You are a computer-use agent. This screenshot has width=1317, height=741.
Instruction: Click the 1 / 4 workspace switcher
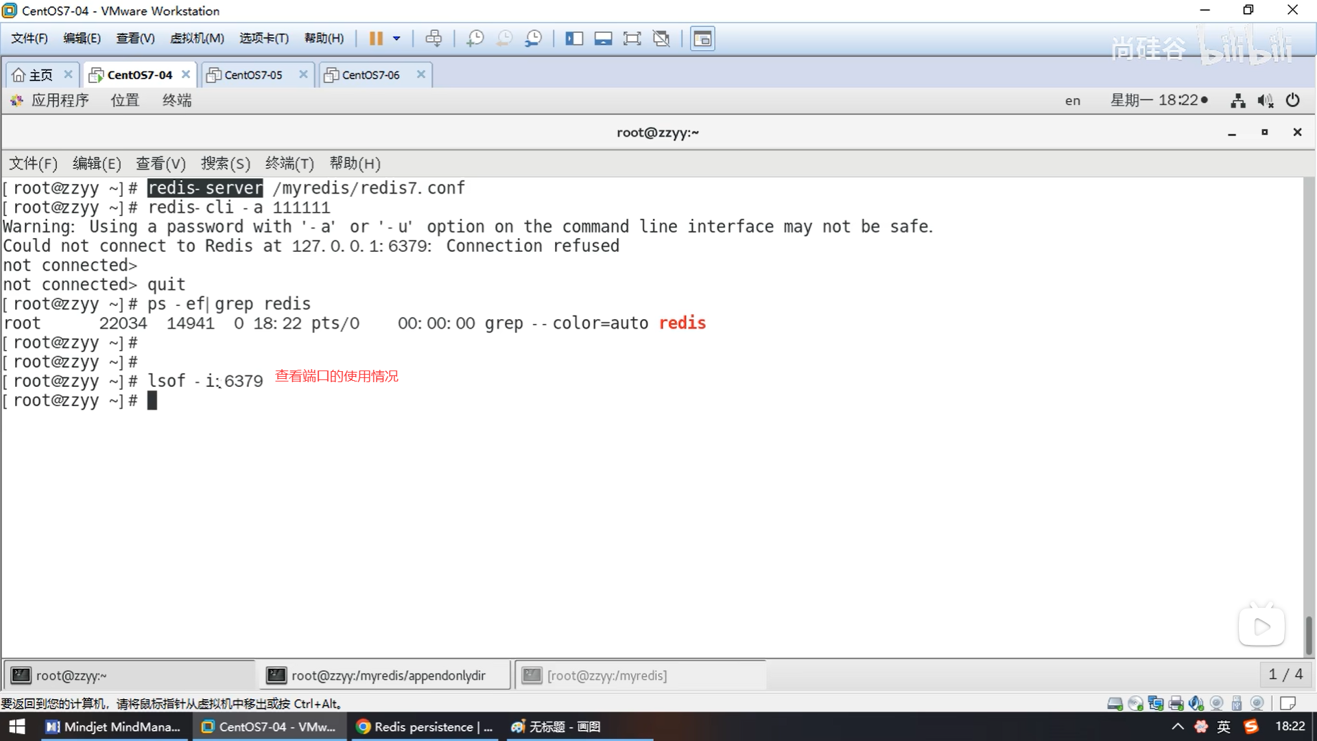point(1285,674)
